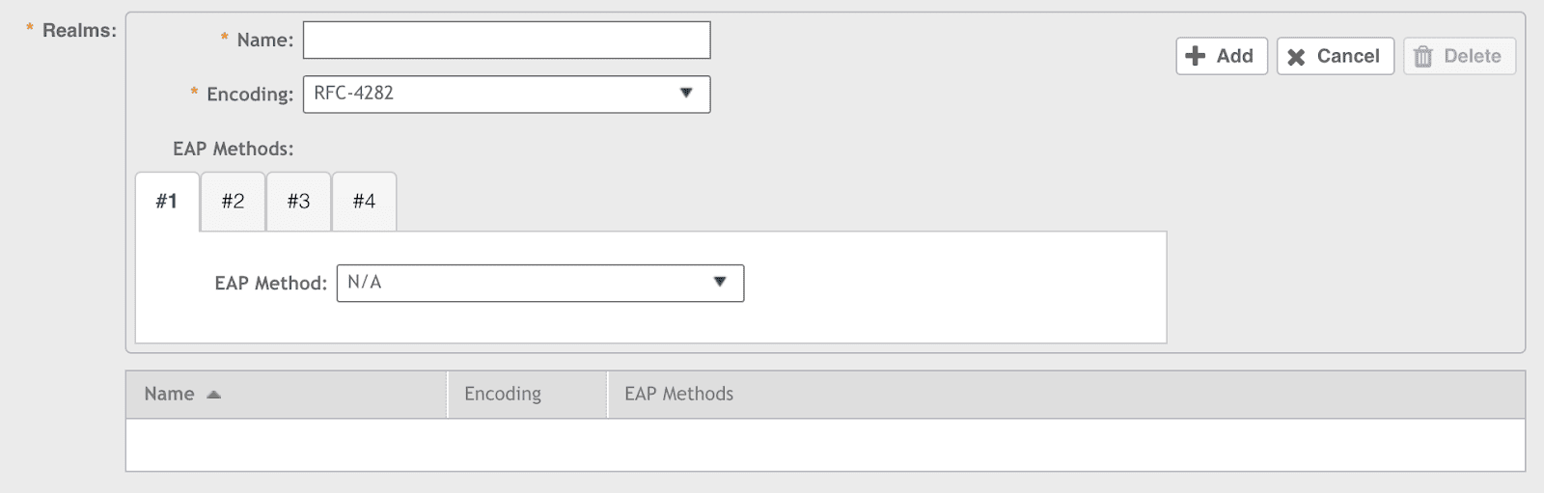Click the Encoding dropdown triangle arrow
Screen dimensions: 1544x493
(686, 93)
